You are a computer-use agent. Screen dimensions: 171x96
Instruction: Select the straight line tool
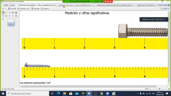click(10, 13)
